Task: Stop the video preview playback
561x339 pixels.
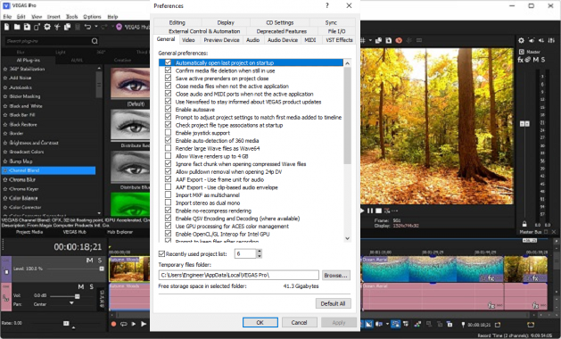Action: coord(378,211)
